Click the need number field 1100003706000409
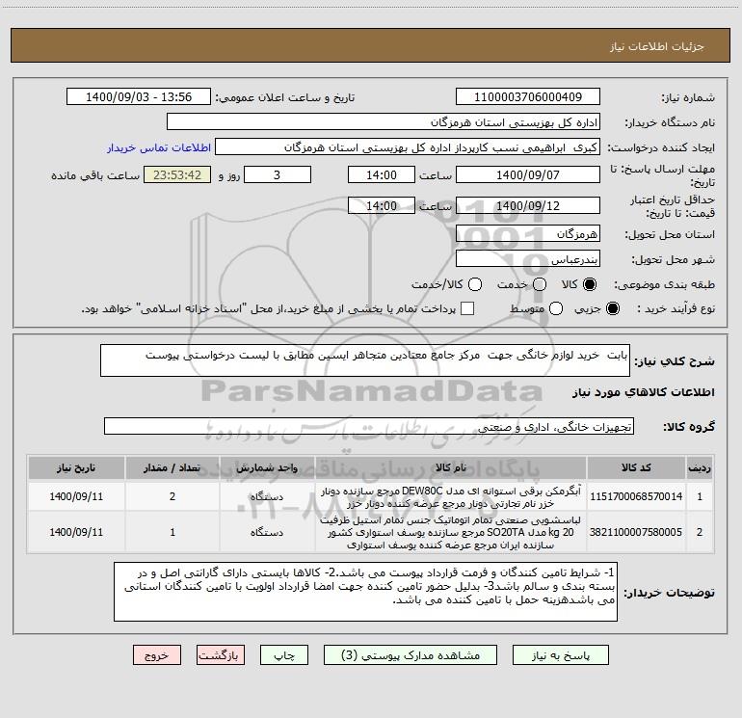742x718 pixels. coord(528,97)
